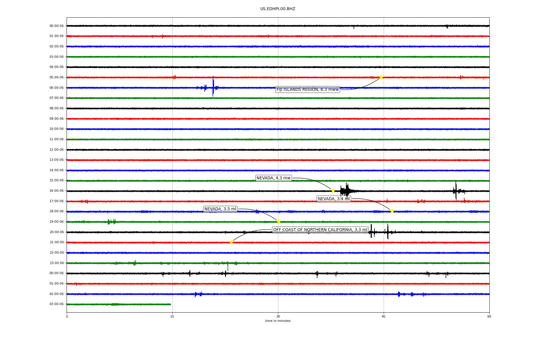Click the black waveform burst after Nevada 4.3 star
Viewport: 556px width, 347px height.
pos(346,191)
